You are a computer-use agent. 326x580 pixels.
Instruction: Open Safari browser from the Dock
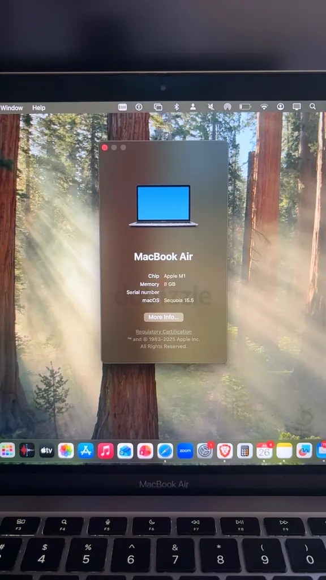click(165, 451)
